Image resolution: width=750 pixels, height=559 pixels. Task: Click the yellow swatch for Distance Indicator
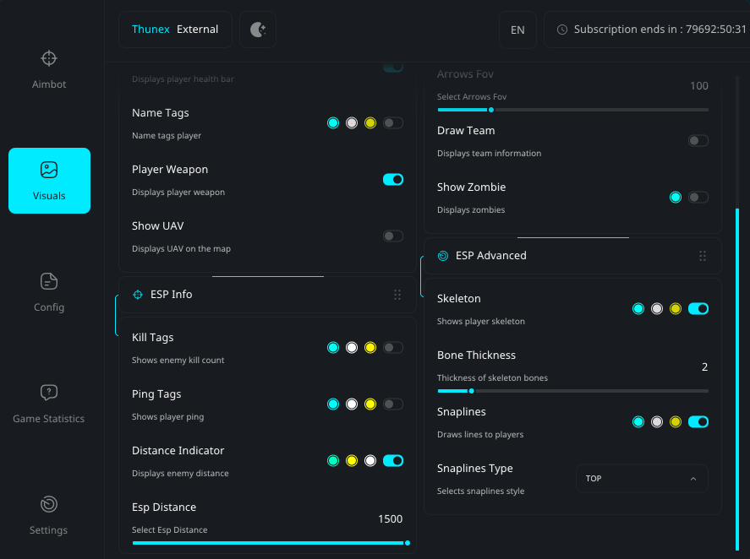(352, 460)
